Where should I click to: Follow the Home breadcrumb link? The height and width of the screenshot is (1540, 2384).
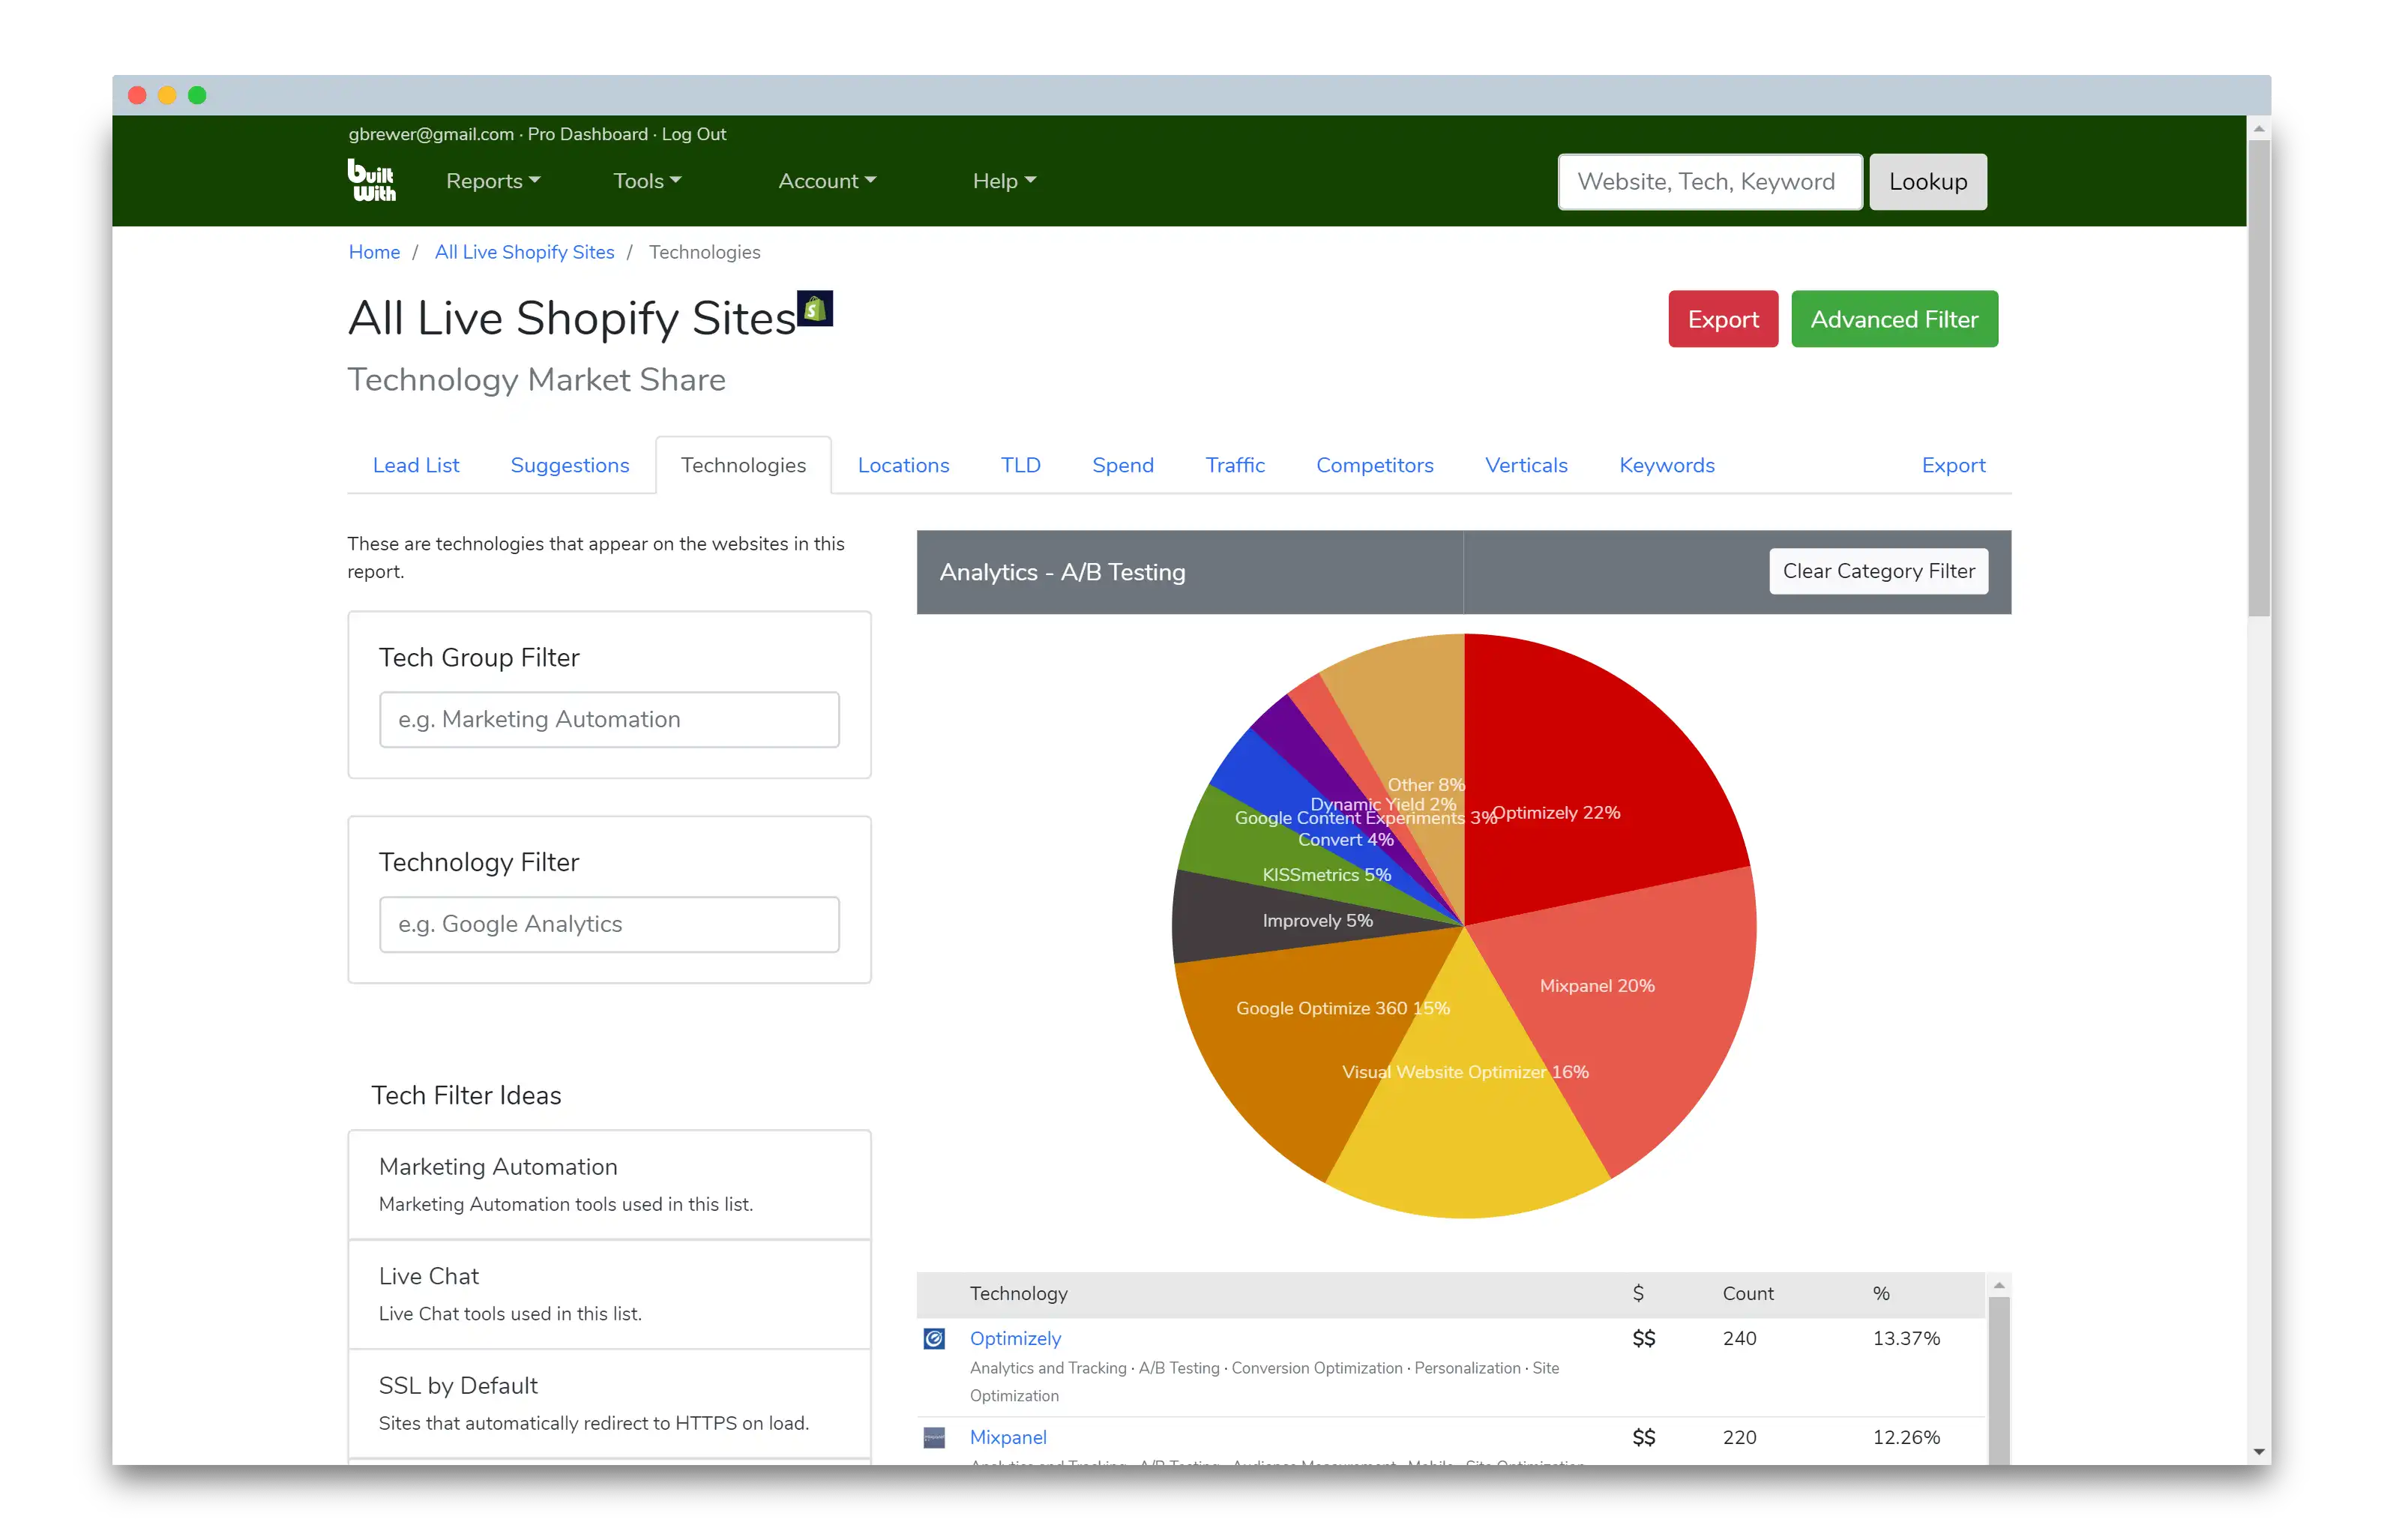click(x=374, y=252)
